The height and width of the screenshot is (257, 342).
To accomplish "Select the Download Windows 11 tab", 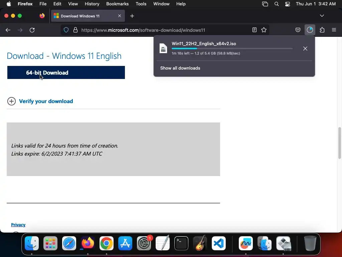I will coord(88,16).
